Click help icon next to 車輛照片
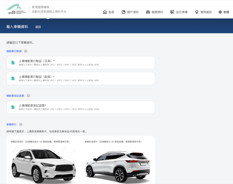The height and width of the screenshot is (184, 233). (x=21, y=124)
